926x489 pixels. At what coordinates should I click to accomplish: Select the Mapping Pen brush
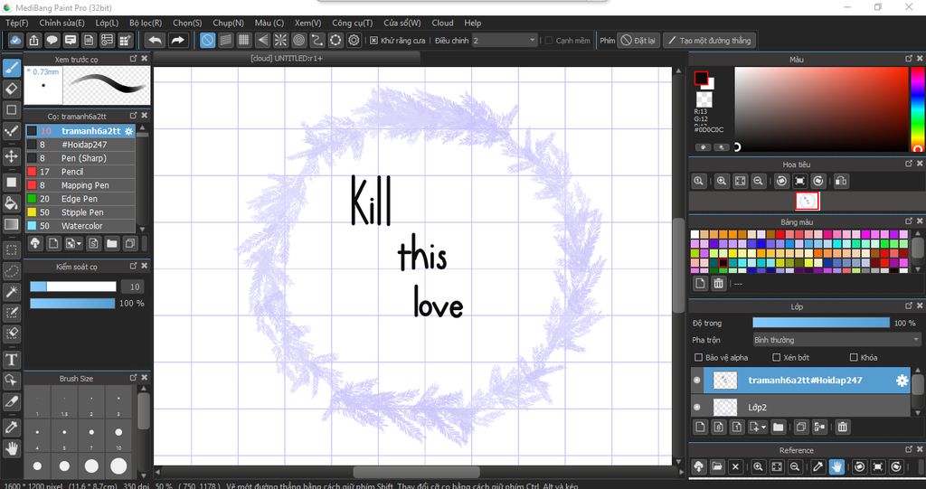pyautogui.click(x=80, y=185)
